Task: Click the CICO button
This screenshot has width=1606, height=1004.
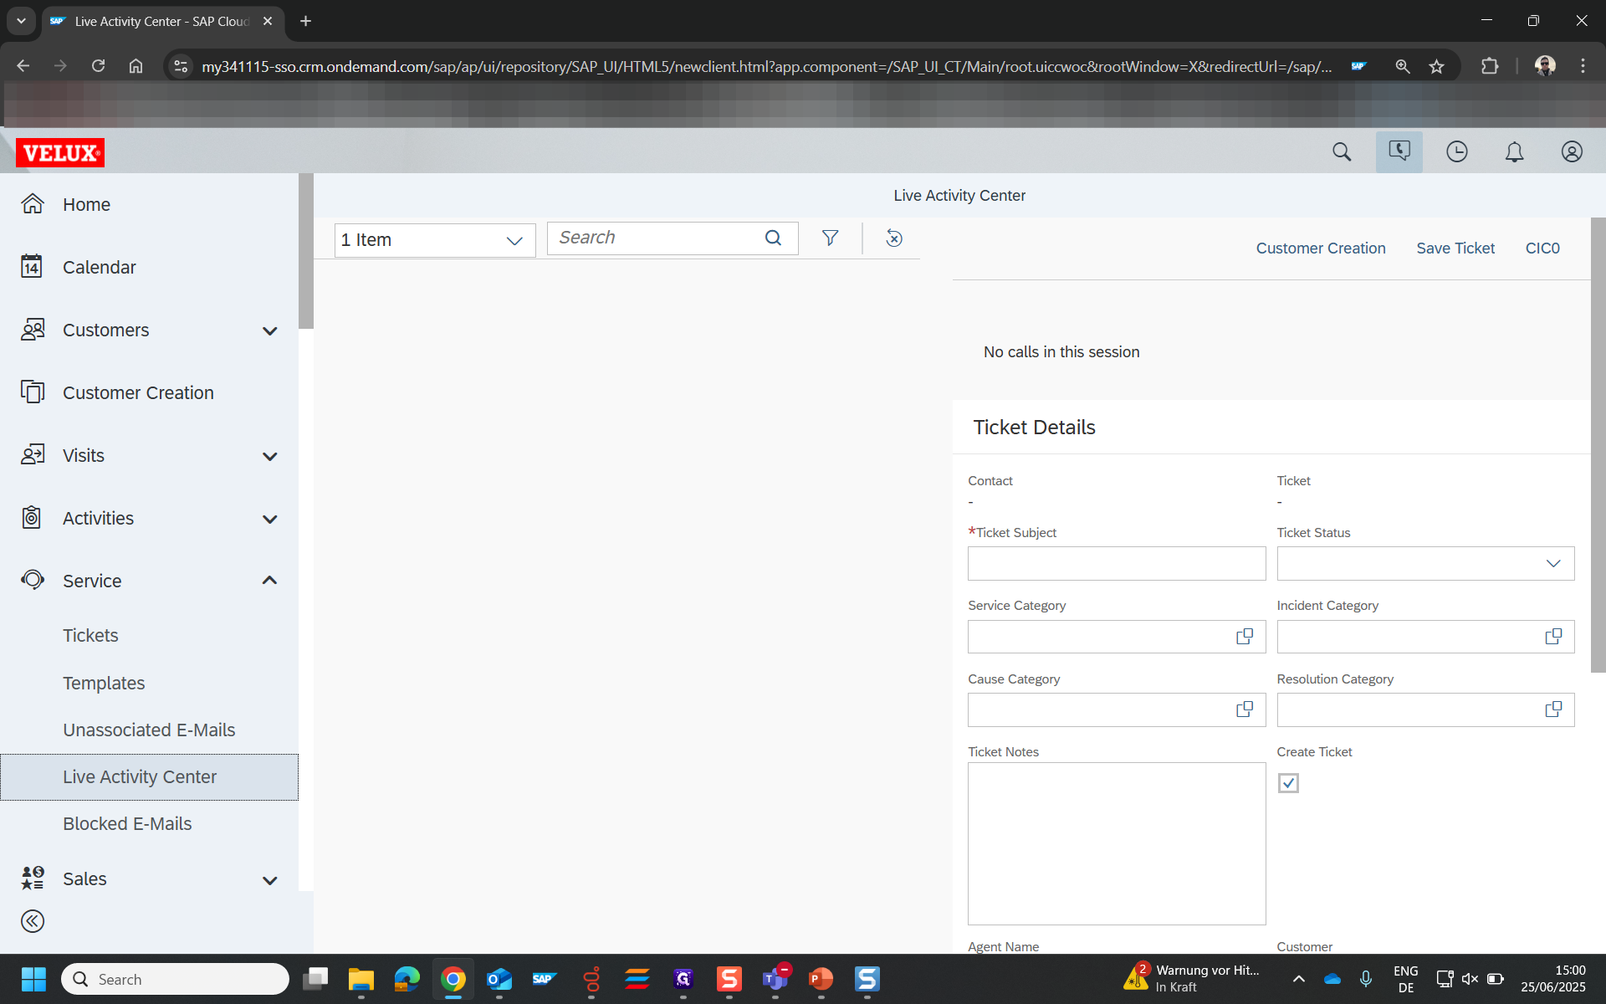Action: pyautogui.click(x=1542, y=248)
